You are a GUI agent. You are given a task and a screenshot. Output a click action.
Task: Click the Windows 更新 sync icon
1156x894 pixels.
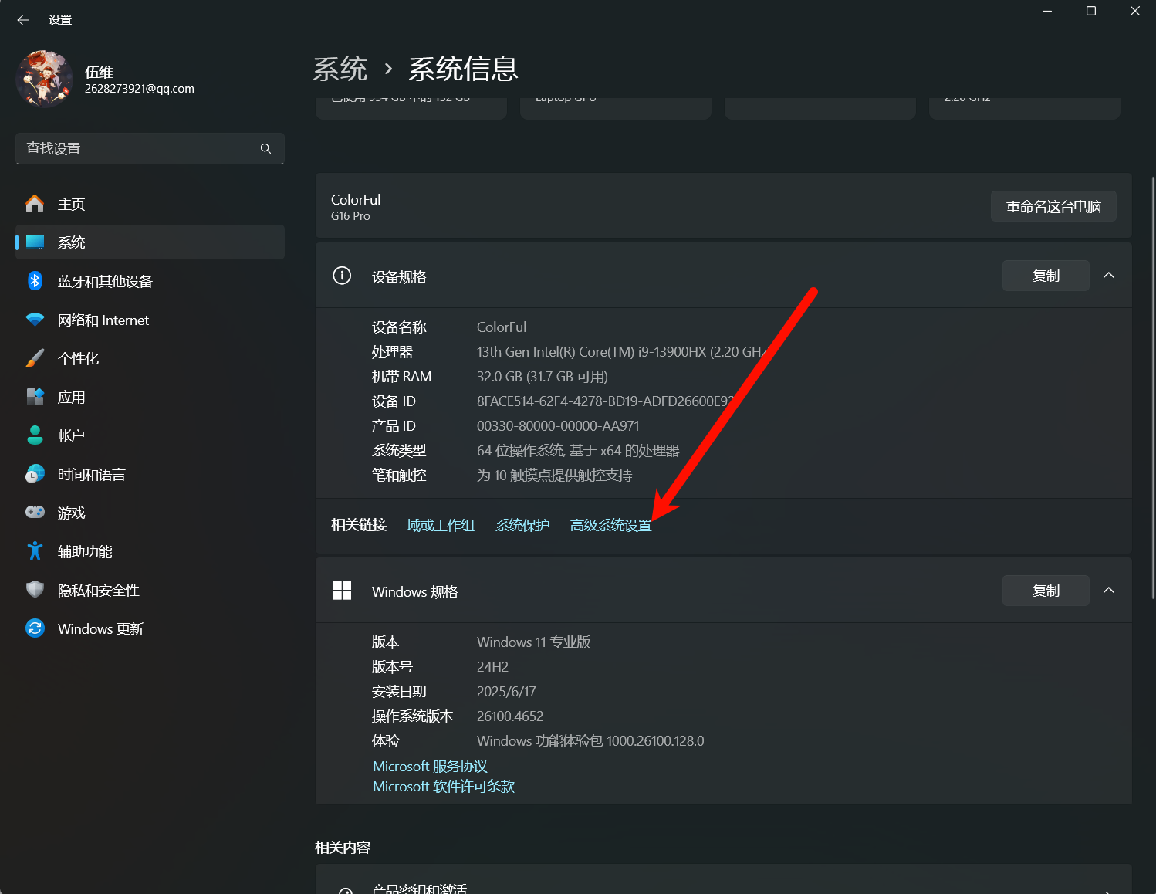[x=35, y=628]
